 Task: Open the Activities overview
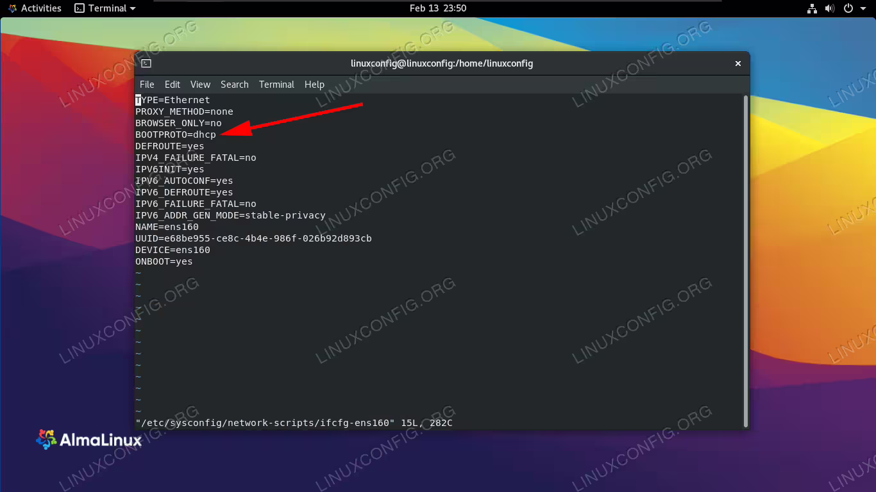35,8
